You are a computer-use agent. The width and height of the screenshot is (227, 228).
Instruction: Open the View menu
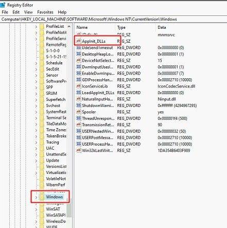pyautogui.click(x=28, y=12)
